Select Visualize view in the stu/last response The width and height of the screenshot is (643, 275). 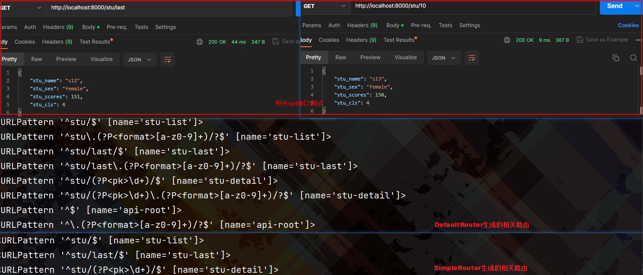pos(101,59)
